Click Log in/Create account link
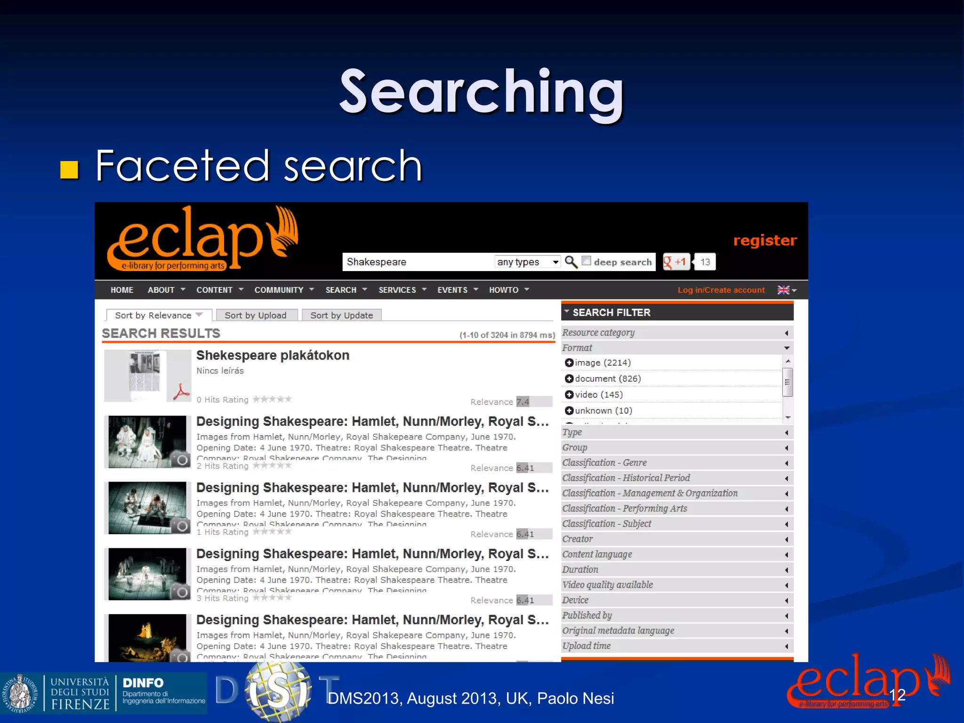This screenshot has width=964, height=723. click(721, 290)
